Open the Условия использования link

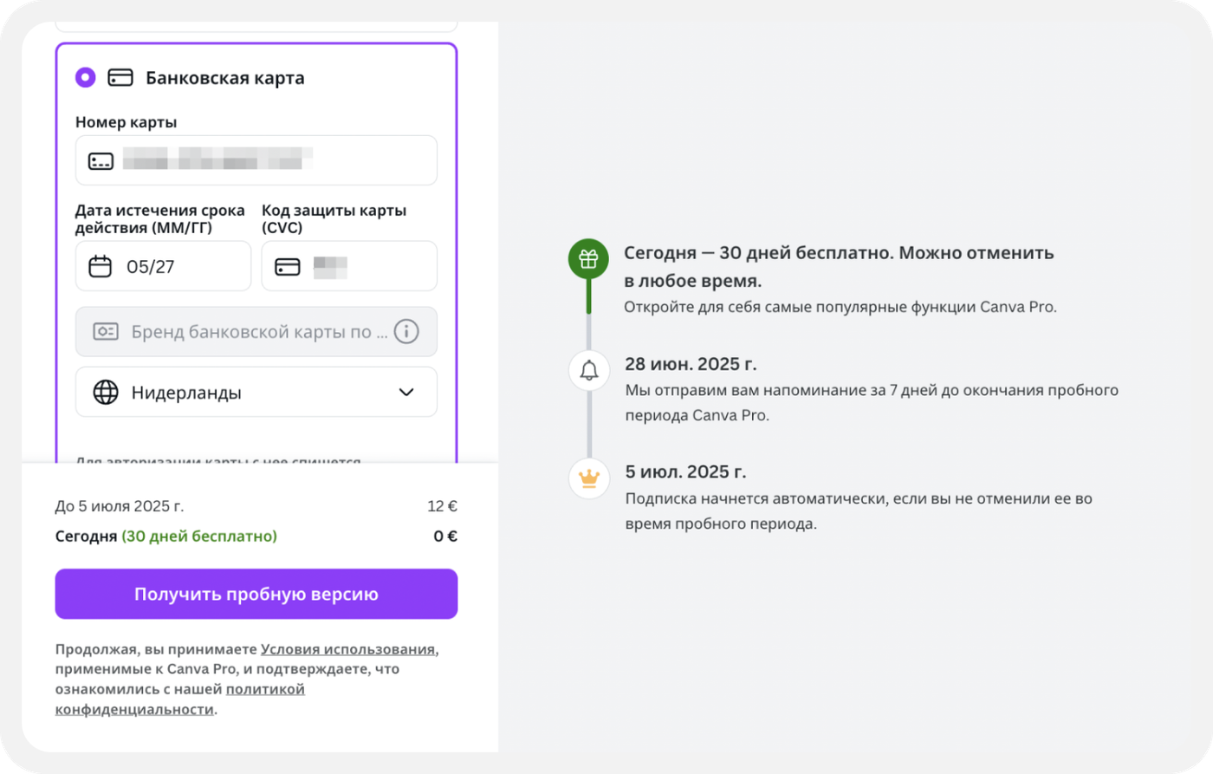pos(348,648)
